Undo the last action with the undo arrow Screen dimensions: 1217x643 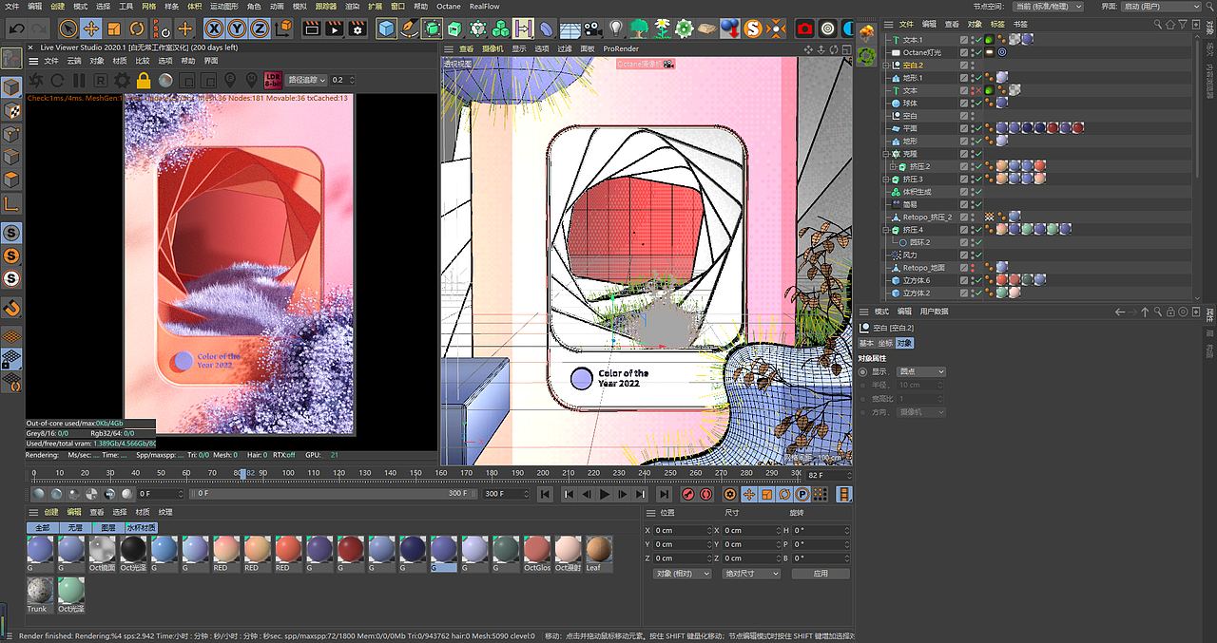[16, 28]
